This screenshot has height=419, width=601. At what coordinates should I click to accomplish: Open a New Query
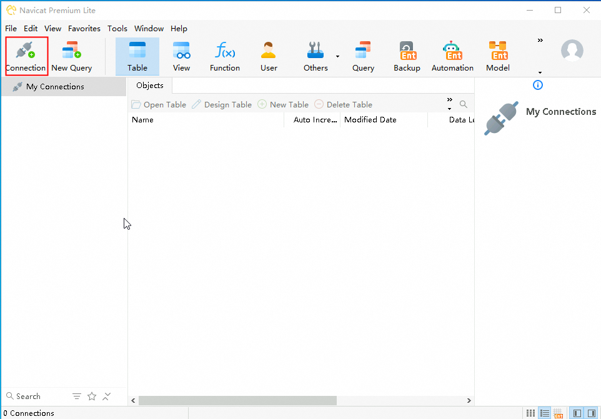(x=72, y=56)
